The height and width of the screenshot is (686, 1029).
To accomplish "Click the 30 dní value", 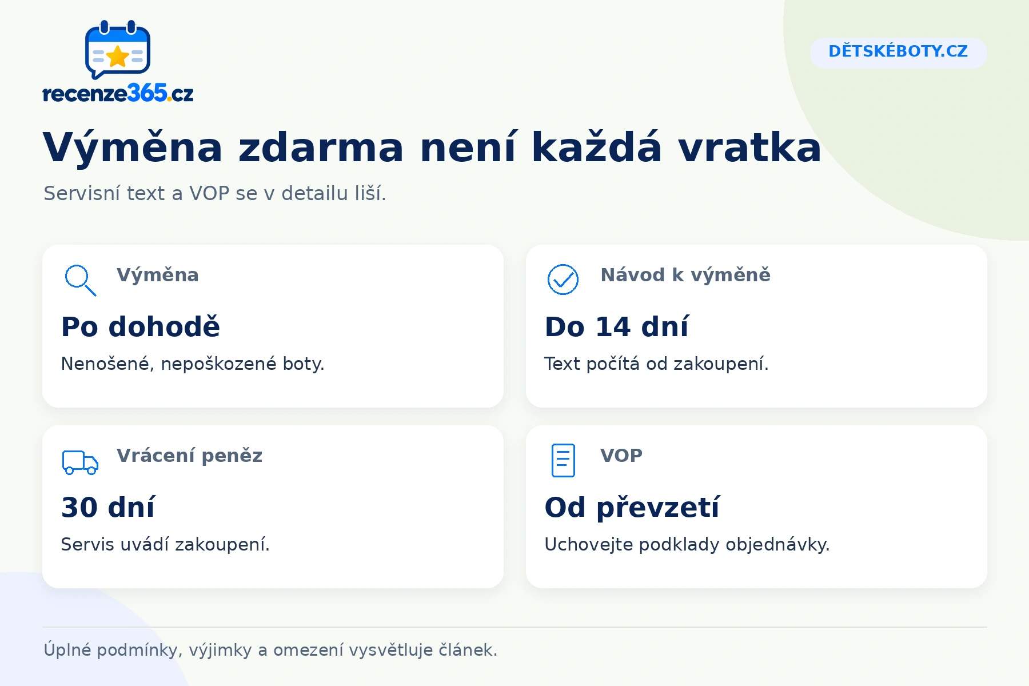I will click(108, 508).
